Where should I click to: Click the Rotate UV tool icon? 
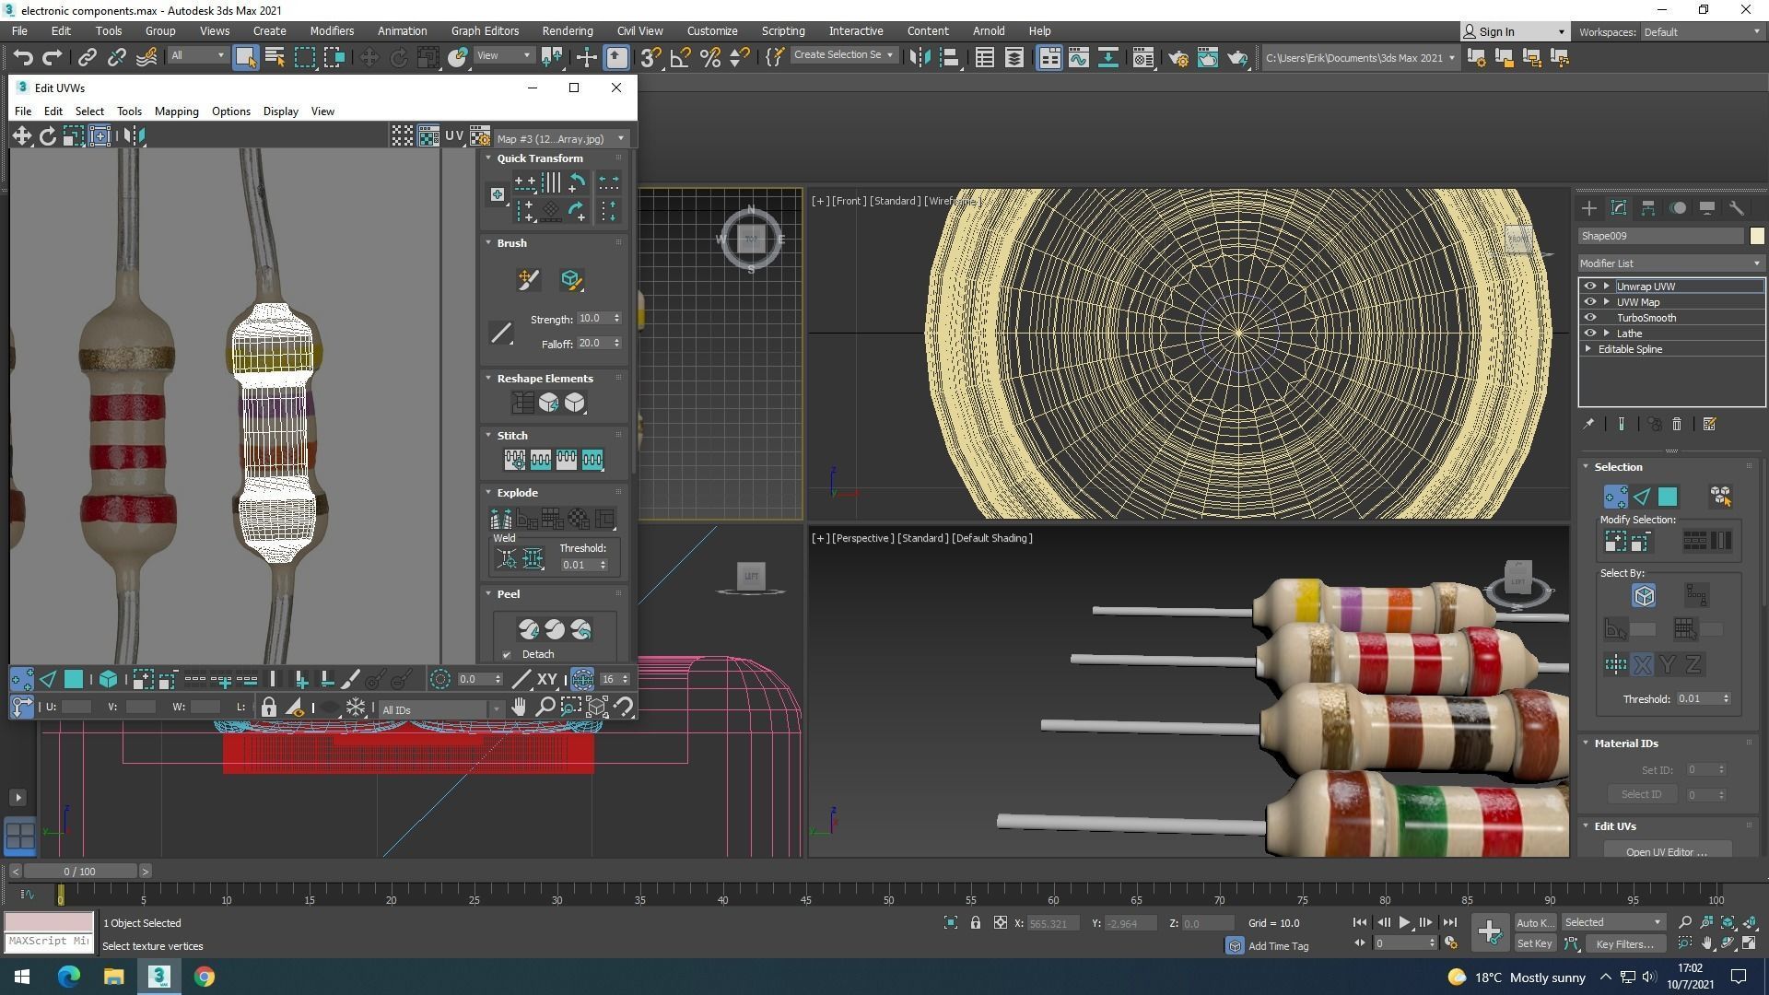(47, 136)
